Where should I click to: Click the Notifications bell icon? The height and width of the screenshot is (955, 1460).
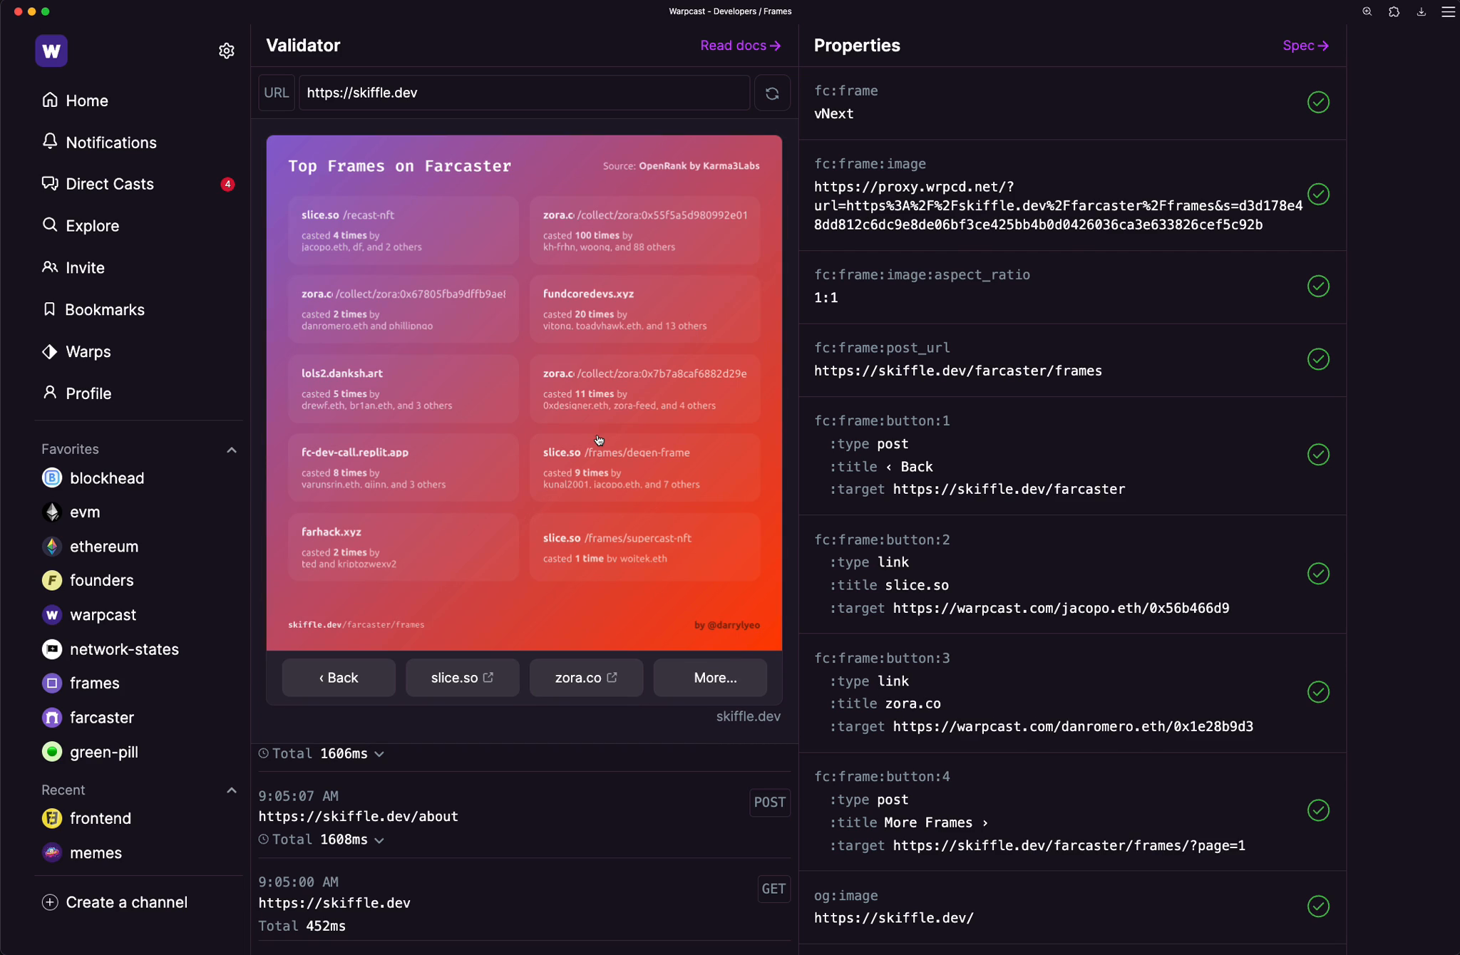(x=50, y=141)
